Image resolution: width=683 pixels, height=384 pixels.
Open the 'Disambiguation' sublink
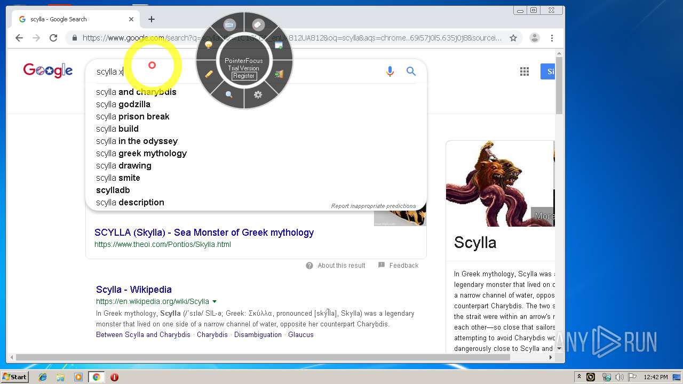[x=258, y=335]
